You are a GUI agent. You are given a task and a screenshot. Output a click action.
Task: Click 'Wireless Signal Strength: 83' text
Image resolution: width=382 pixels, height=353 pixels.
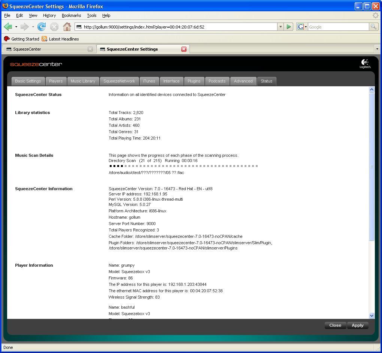134,297
